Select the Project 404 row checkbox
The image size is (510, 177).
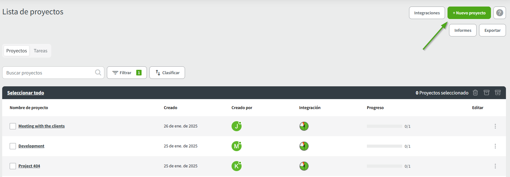click(13, 166)
